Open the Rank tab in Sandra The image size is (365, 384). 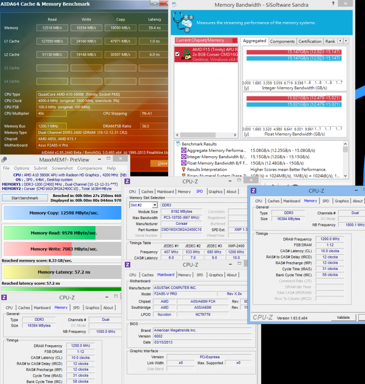point(330,41)
